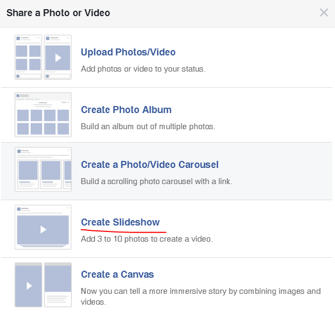Click the 'more immersive story' Canvas description
335x317 pixels.
[201, 291]
